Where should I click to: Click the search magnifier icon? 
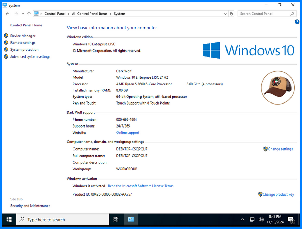(293, 14)
